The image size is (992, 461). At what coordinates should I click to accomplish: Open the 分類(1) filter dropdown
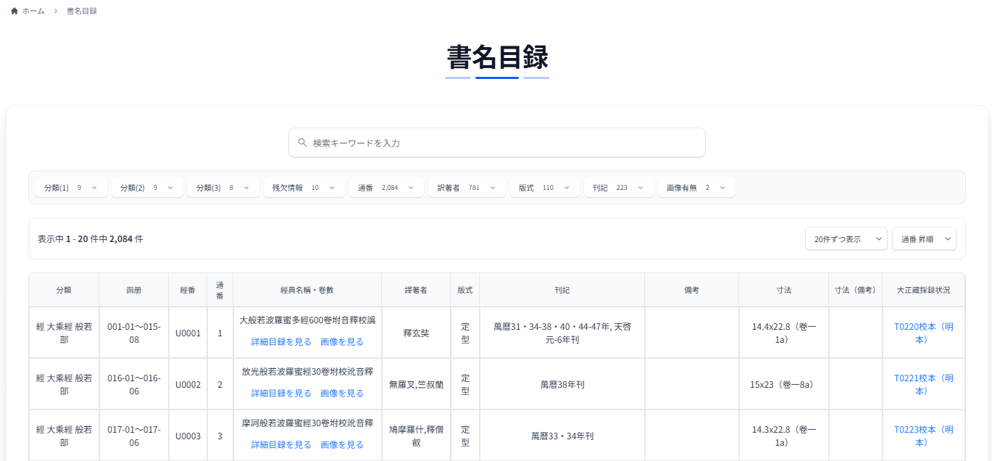71,188
